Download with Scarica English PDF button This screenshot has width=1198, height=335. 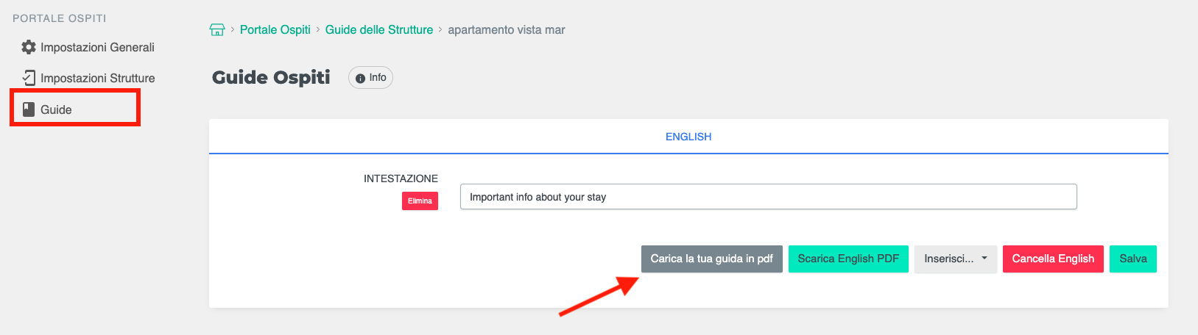coord(848,259)
